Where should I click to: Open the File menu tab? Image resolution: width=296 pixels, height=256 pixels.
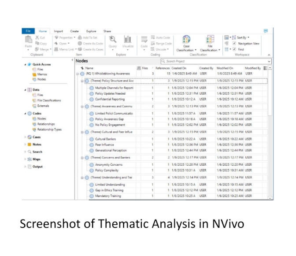(28, 31)
